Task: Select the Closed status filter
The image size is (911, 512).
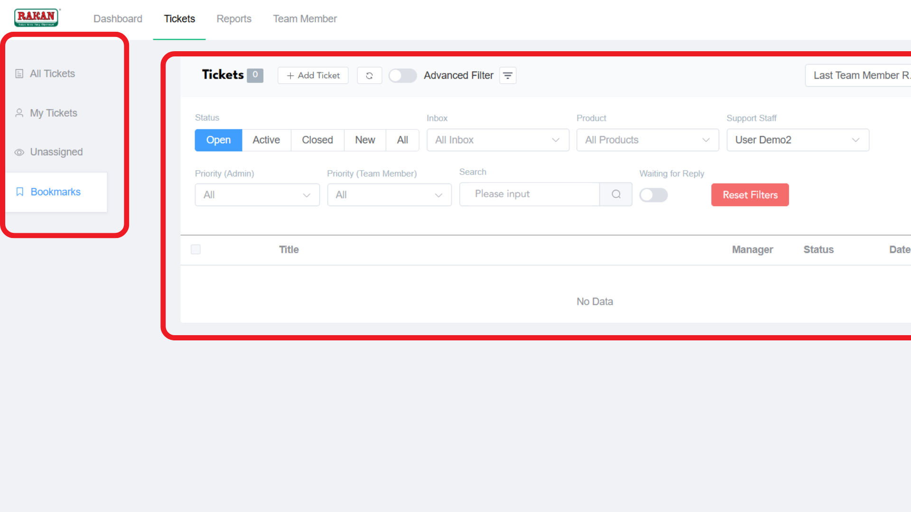Action: pos(317,140)
